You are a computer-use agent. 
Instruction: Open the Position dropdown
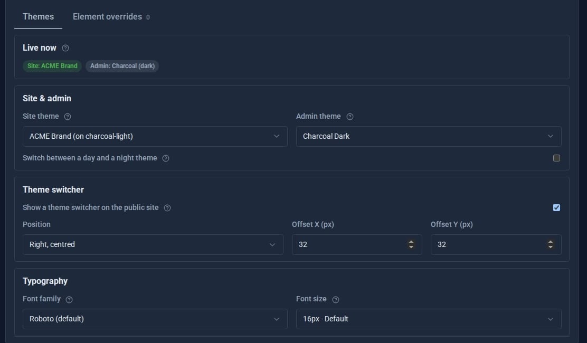[x=153, y=245]
